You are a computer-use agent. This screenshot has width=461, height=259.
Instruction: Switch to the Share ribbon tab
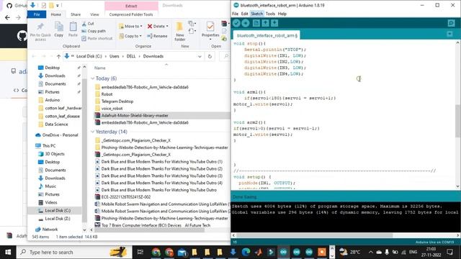pos(76,14)
